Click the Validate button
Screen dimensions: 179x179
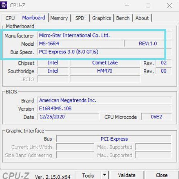tap(127, 175)
